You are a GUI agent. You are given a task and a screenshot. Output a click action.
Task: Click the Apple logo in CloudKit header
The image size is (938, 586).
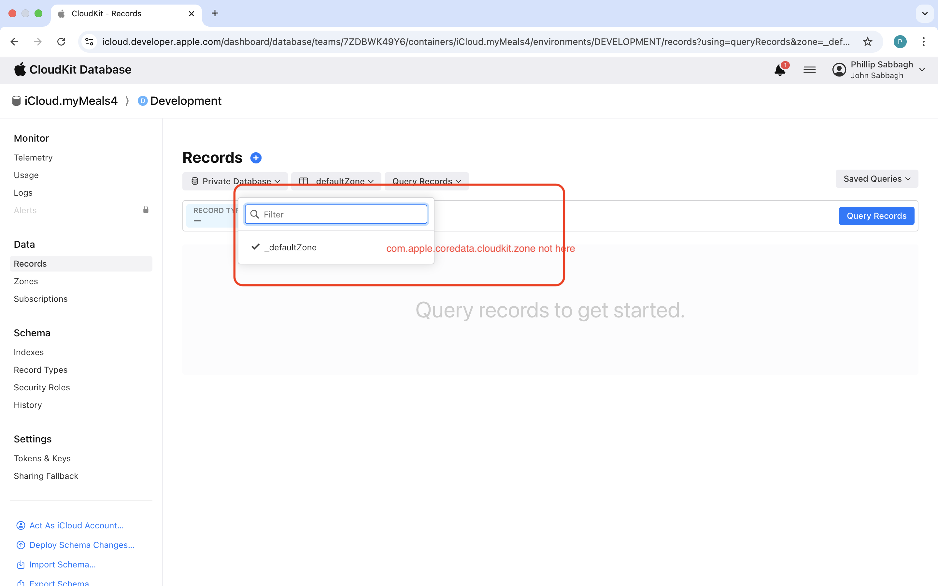pos(20,69)
